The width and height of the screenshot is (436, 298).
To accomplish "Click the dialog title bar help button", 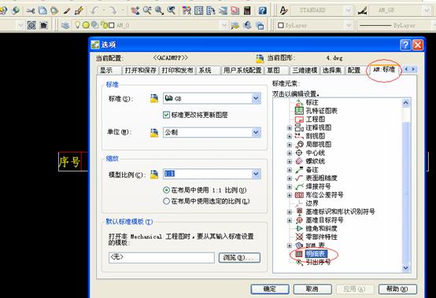I will (x=405, y=45).
